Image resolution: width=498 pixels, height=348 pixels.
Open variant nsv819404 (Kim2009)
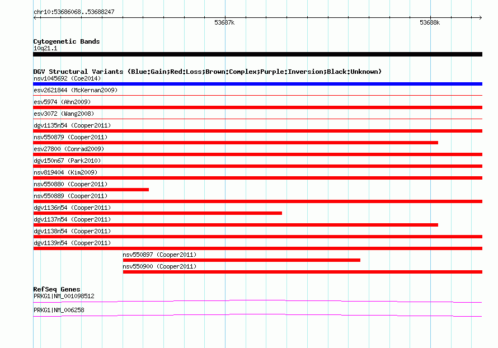tap(65, 172)
